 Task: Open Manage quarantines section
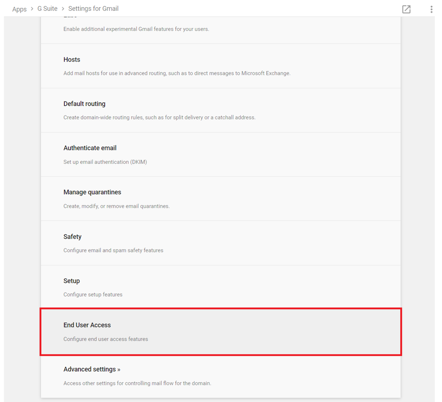click(221, 199)
